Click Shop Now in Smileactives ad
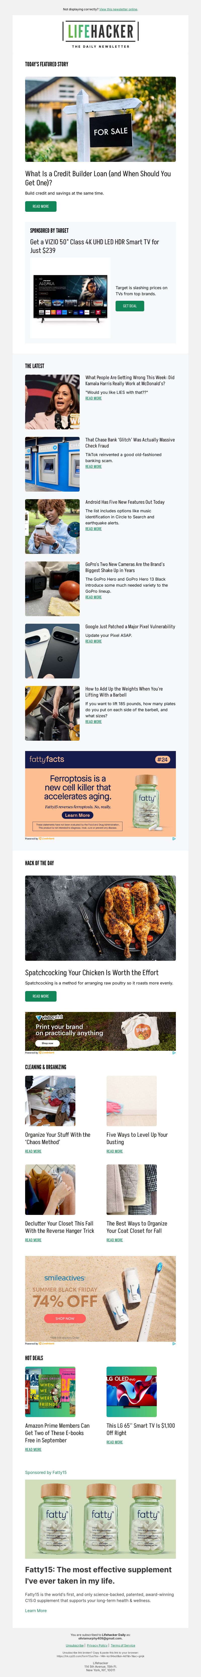This screenshot has height=1677, width=201. 65,1318
